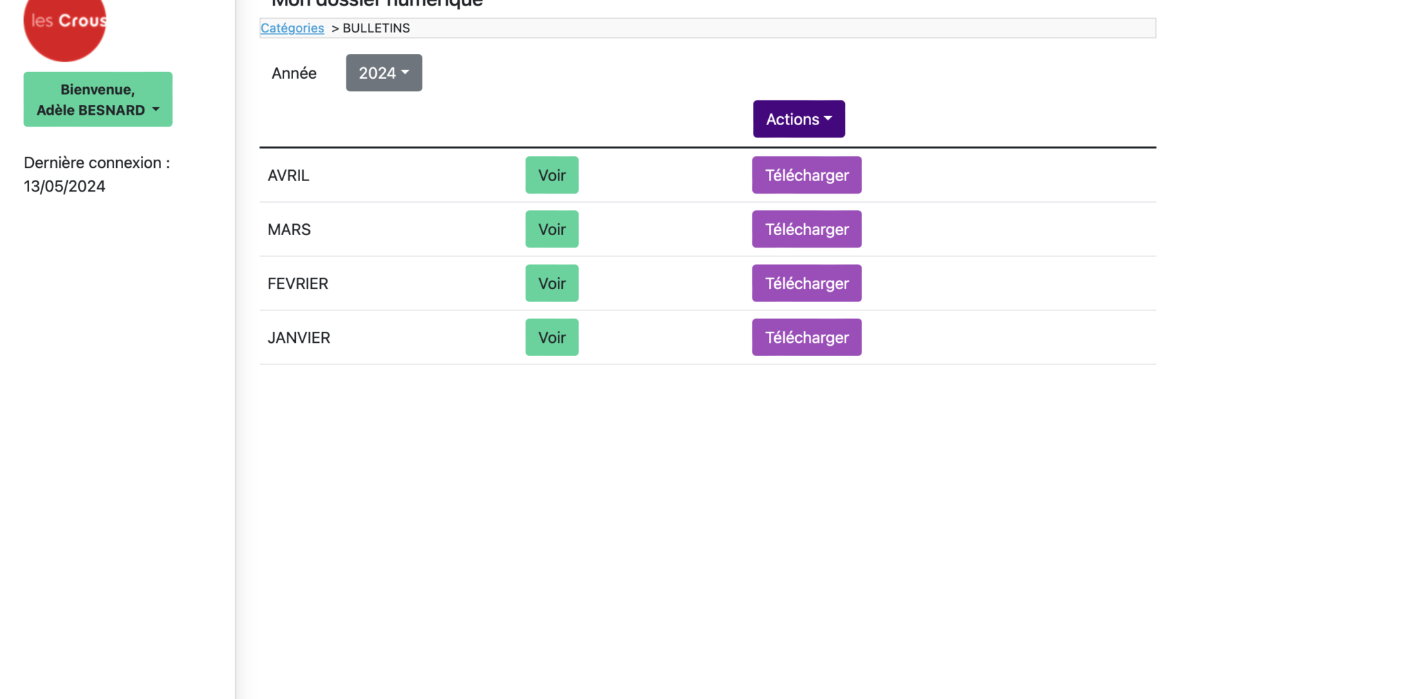The image size is (1416, 699).
Task: Select the FEVRIER row label
Action: (x=297, y=283)
